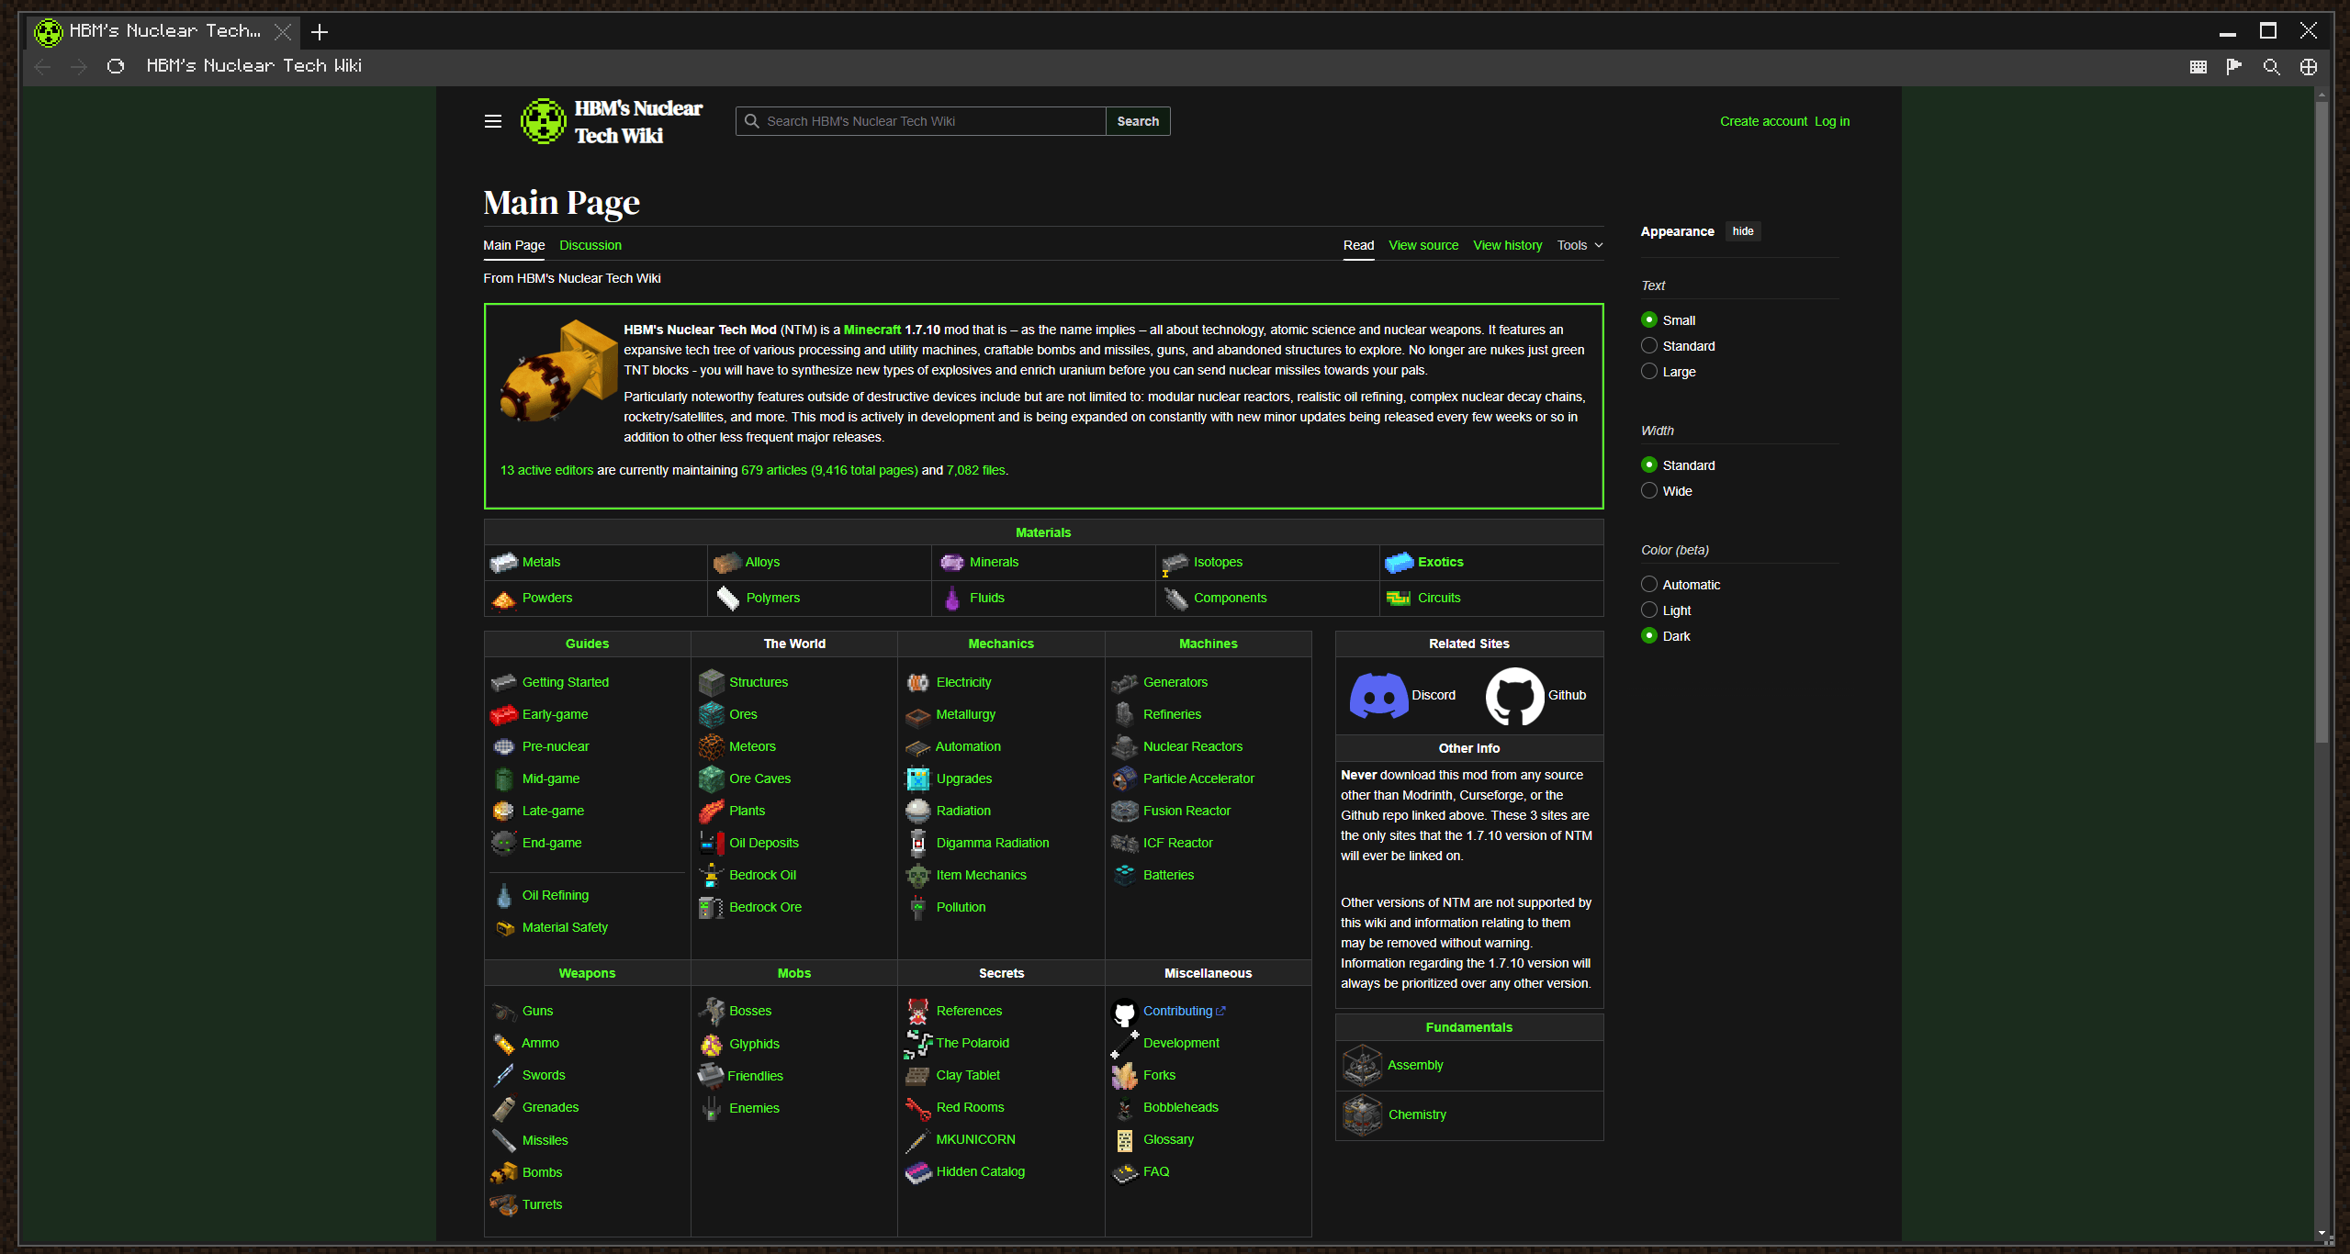Select the Read tab
Image resolution: width=2350 pixels, height=1254 pixels.
tap(1358, 245)
